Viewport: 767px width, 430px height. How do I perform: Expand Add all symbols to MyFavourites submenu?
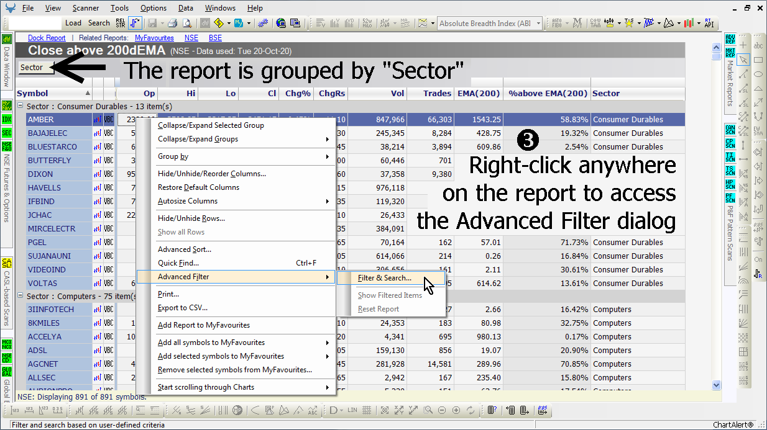pyautogui.click(x=235, y=343)
